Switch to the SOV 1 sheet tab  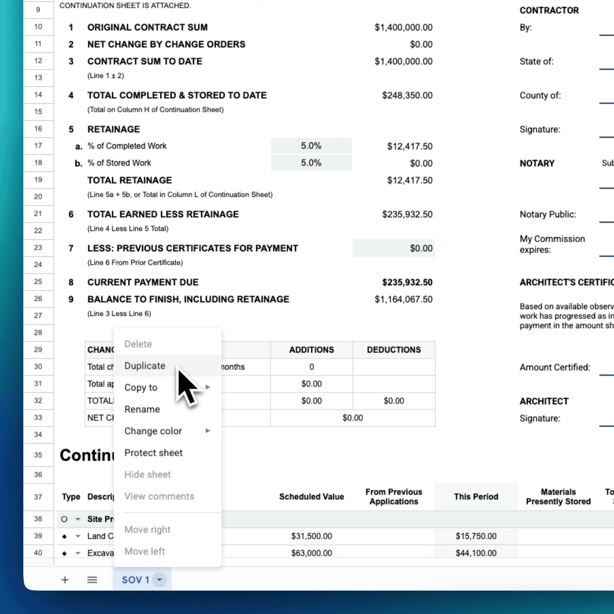point(135,580)
